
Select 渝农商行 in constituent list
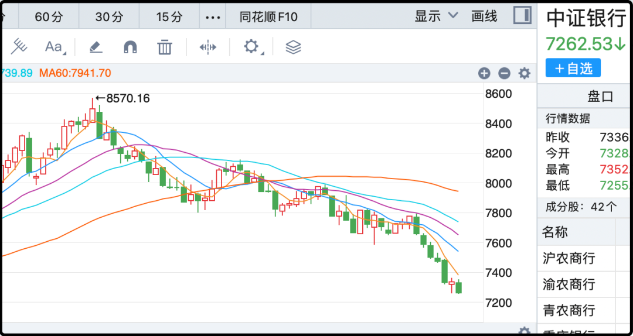(x=569, y=284)
